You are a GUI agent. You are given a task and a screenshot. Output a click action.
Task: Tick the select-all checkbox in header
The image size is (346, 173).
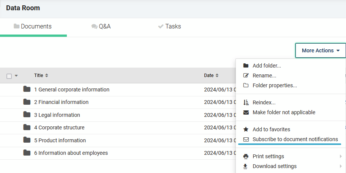(9, 76)
